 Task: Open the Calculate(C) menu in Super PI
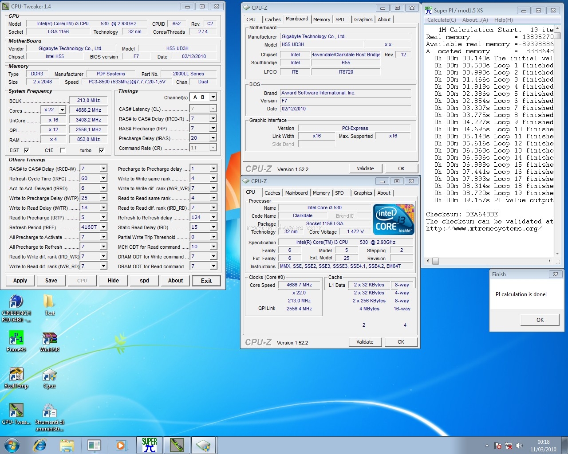point(442,20)
